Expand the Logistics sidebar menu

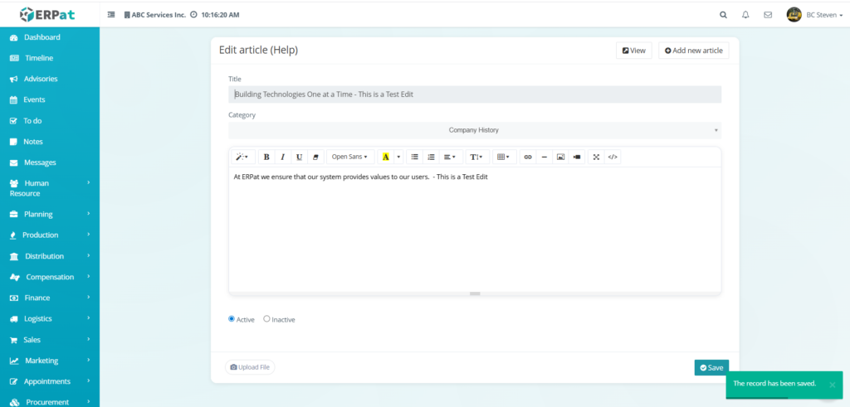click(x=50, y=319)
